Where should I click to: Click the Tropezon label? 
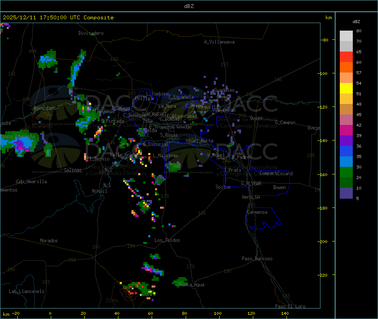tap(165, 127)
